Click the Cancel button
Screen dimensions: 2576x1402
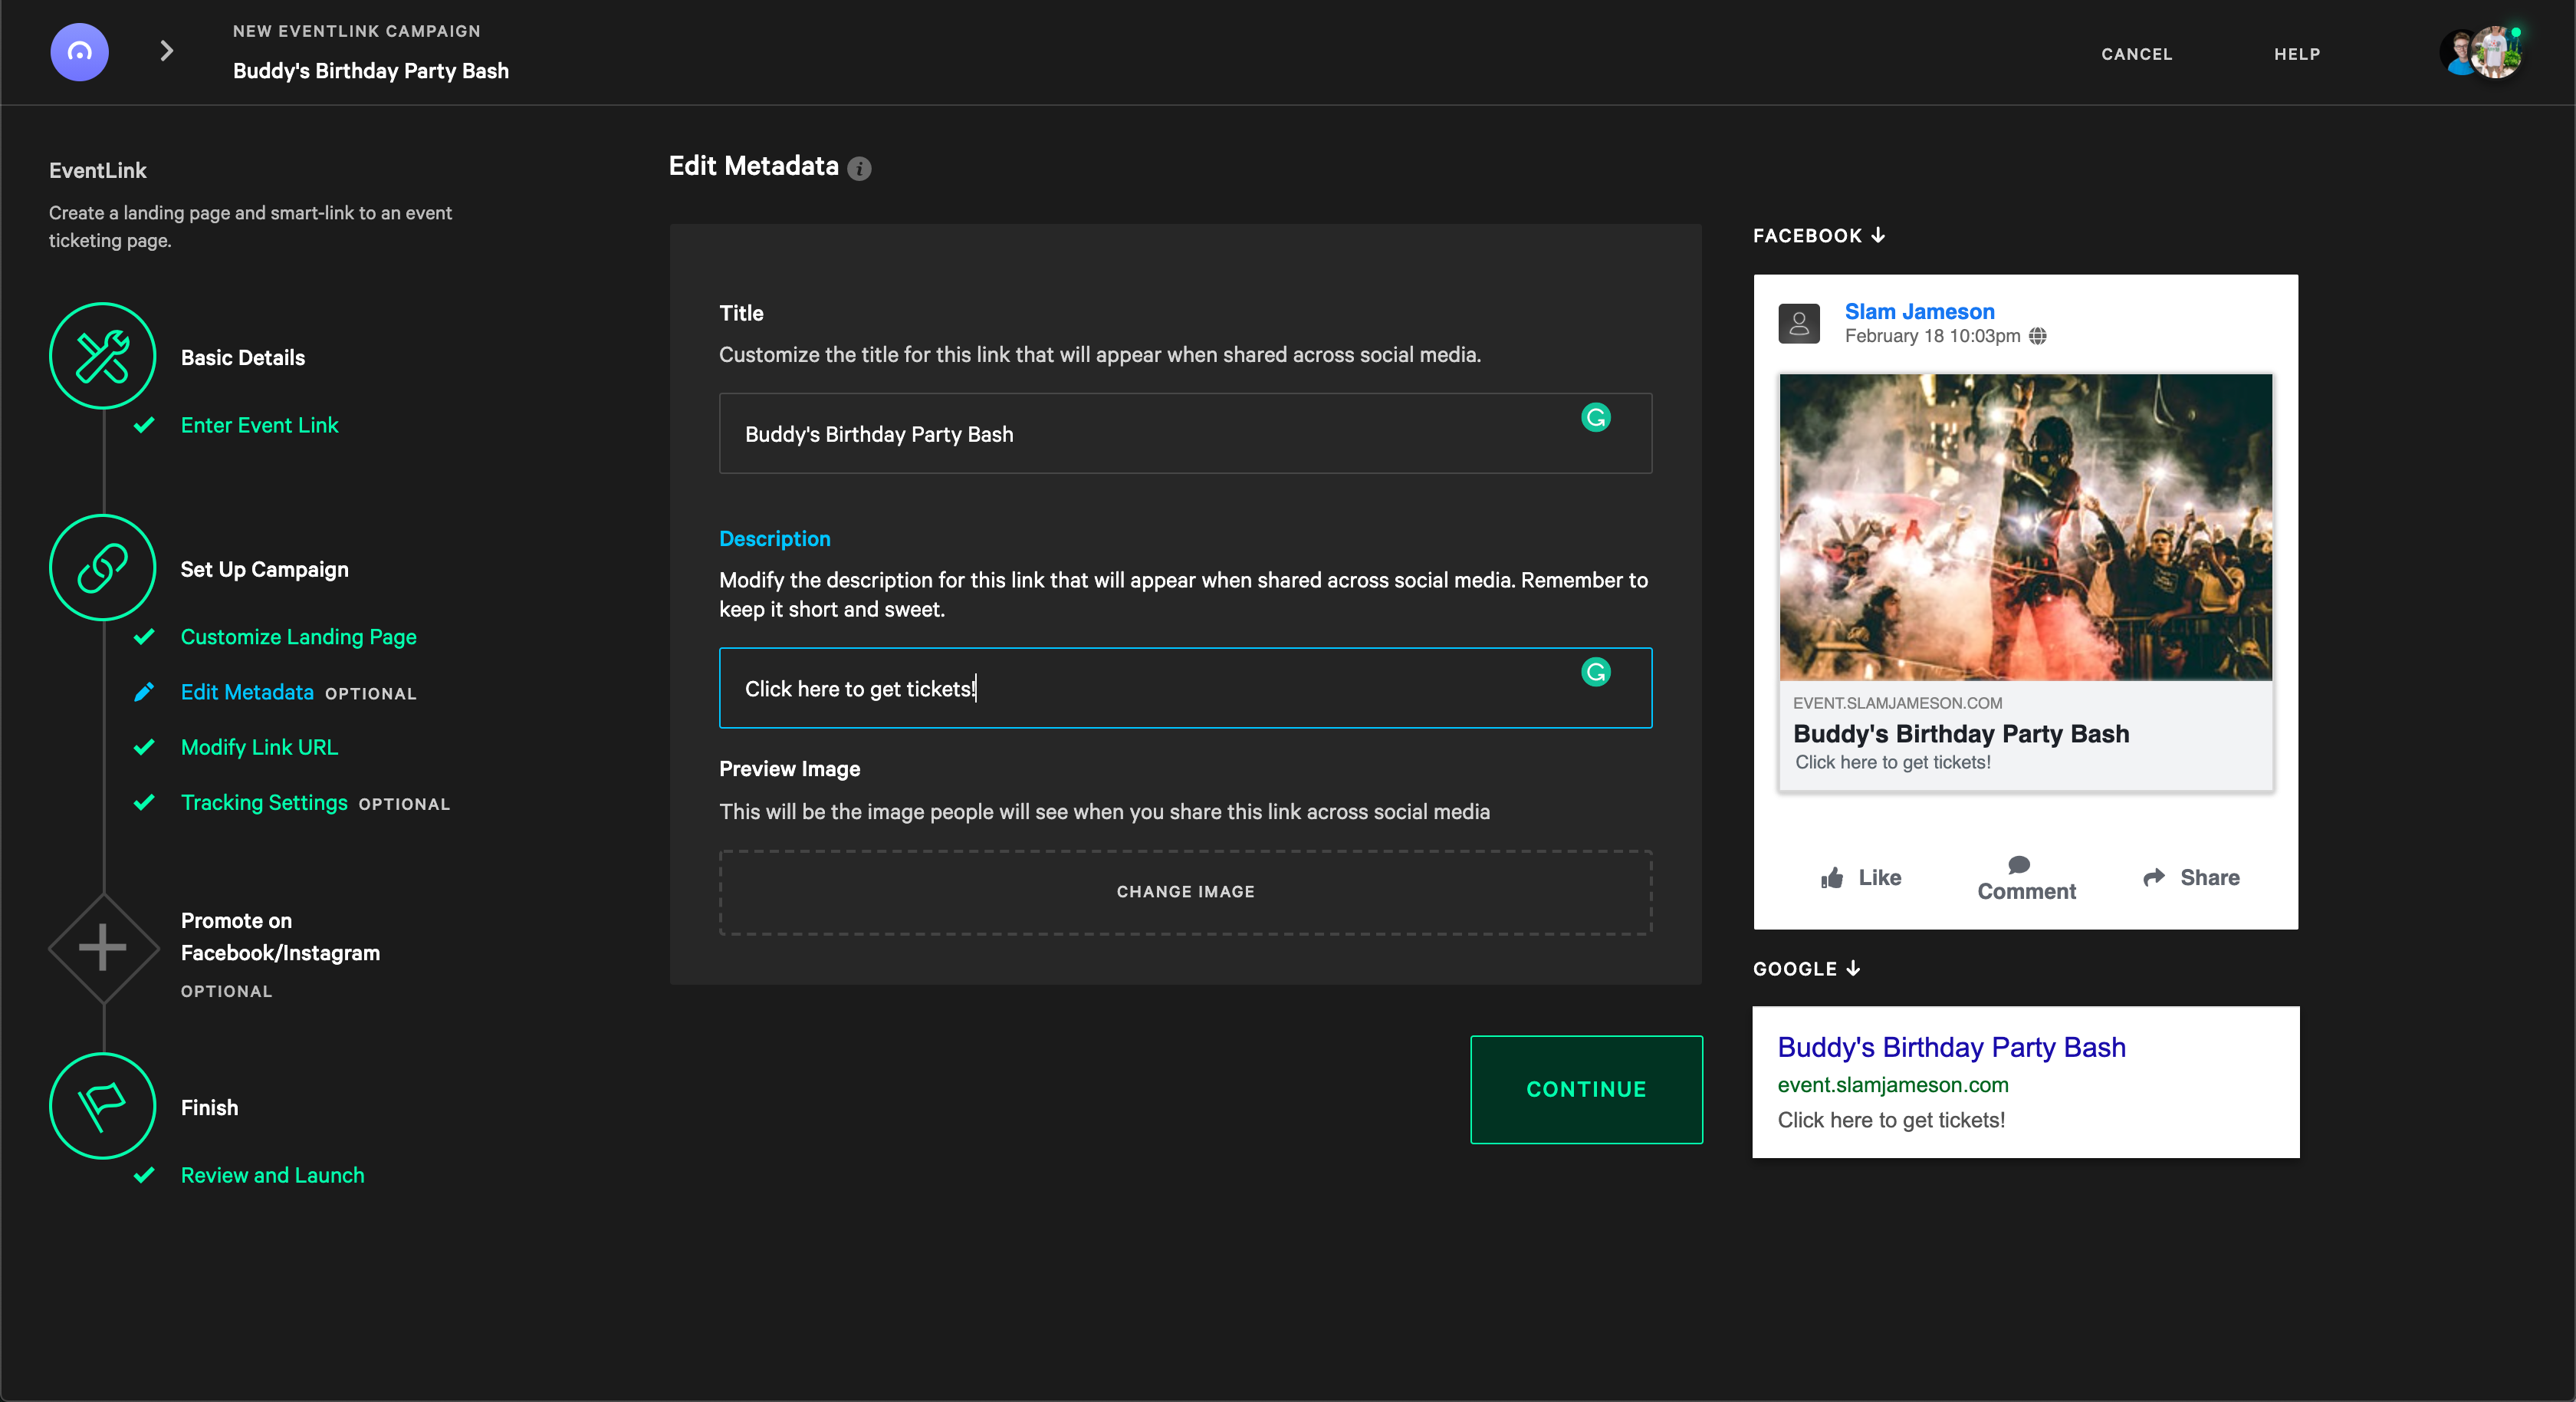pyautogui.click(x=2136, y=54)
